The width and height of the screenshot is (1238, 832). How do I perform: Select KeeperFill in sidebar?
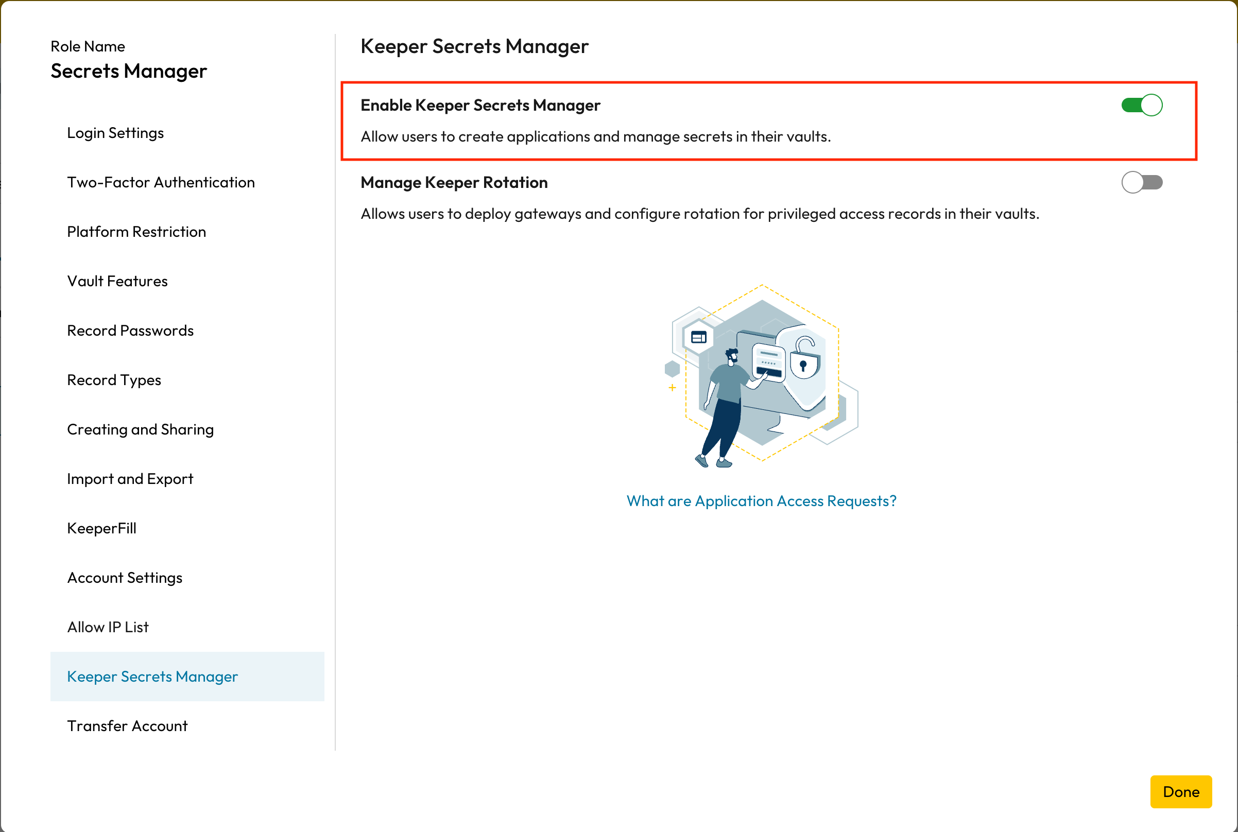click(x=101, y=528)
